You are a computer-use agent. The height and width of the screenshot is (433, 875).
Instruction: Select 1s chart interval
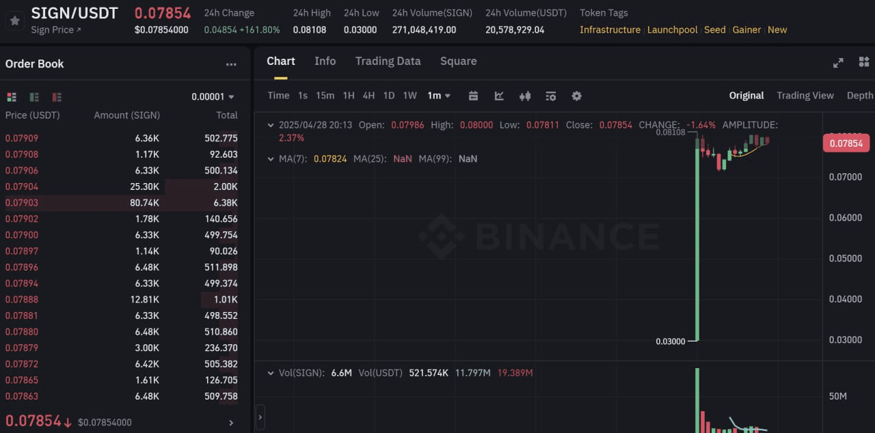click(x=303, y=96)
